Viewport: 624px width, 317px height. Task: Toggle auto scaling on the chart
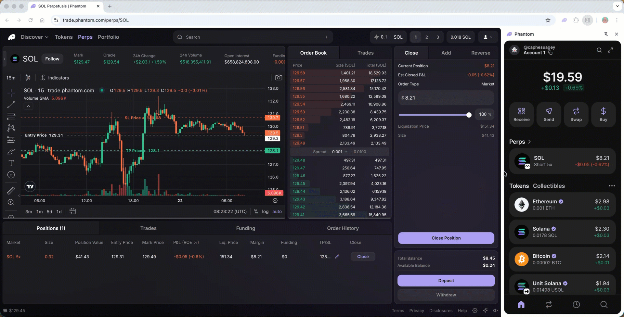tap(277, 211)
